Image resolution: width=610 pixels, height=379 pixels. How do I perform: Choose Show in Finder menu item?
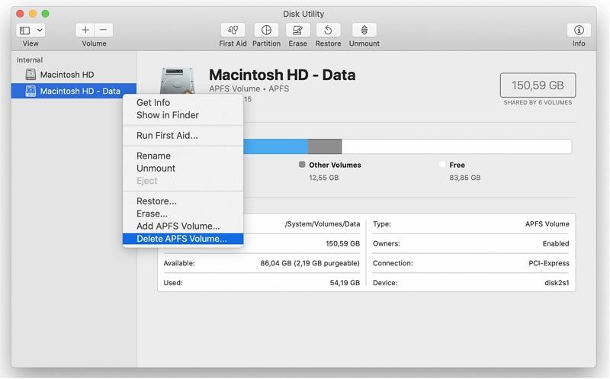tap(183, 115)
